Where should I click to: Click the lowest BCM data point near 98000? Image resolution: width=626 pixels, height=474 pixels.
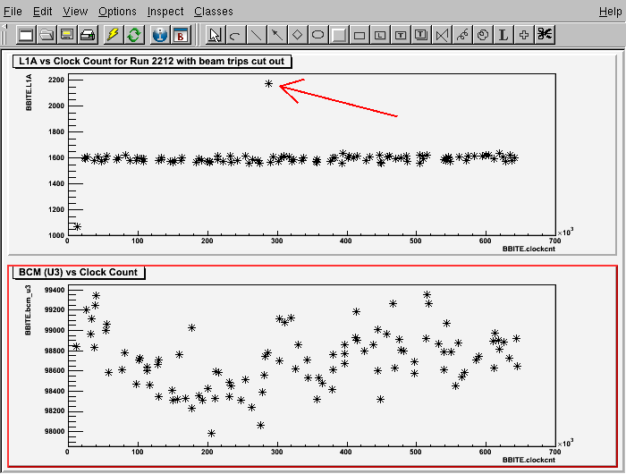(211, 433)
